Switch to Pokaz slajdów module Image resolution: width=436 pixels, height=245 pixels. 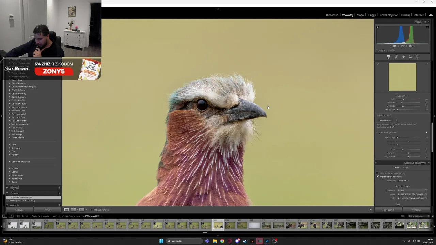389,15
